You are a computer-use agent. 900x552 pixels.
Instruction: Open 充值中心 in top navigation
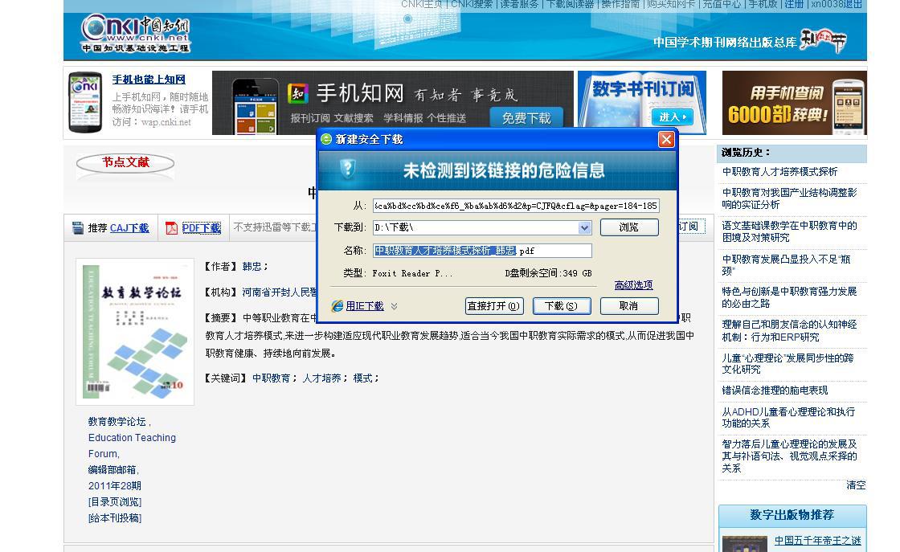click(722, 5)
